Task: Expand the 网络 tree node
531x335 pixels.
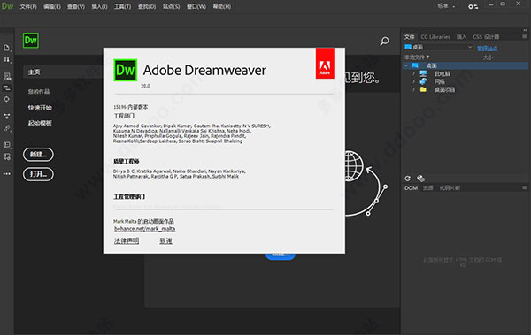Action: coord(413,81)
